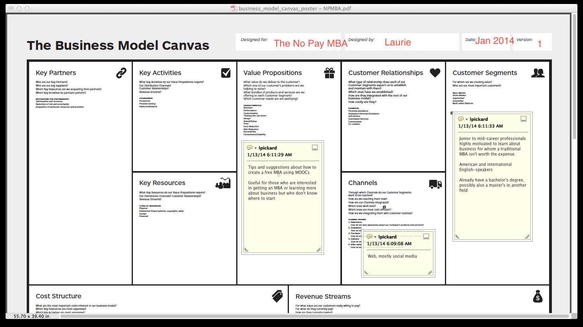Viewport: 583px width, 327px height.
Task: Click the 'Tips and suggestions' note text
Action: pyautogui.click(x=282, y=170)
